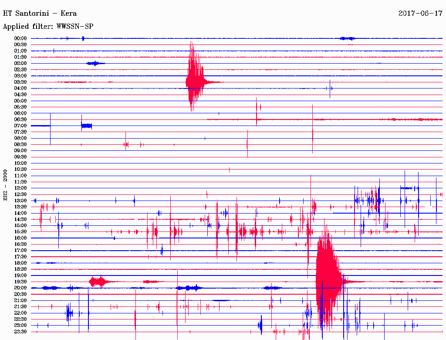Click the 03:00 time label

[x=20, y=76]
